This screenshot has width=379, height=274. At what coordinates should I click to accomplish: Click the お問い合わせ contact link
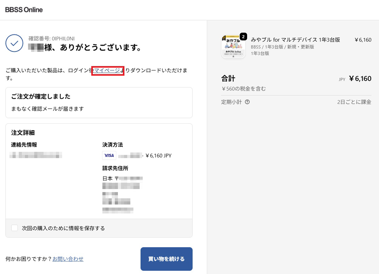68,259
